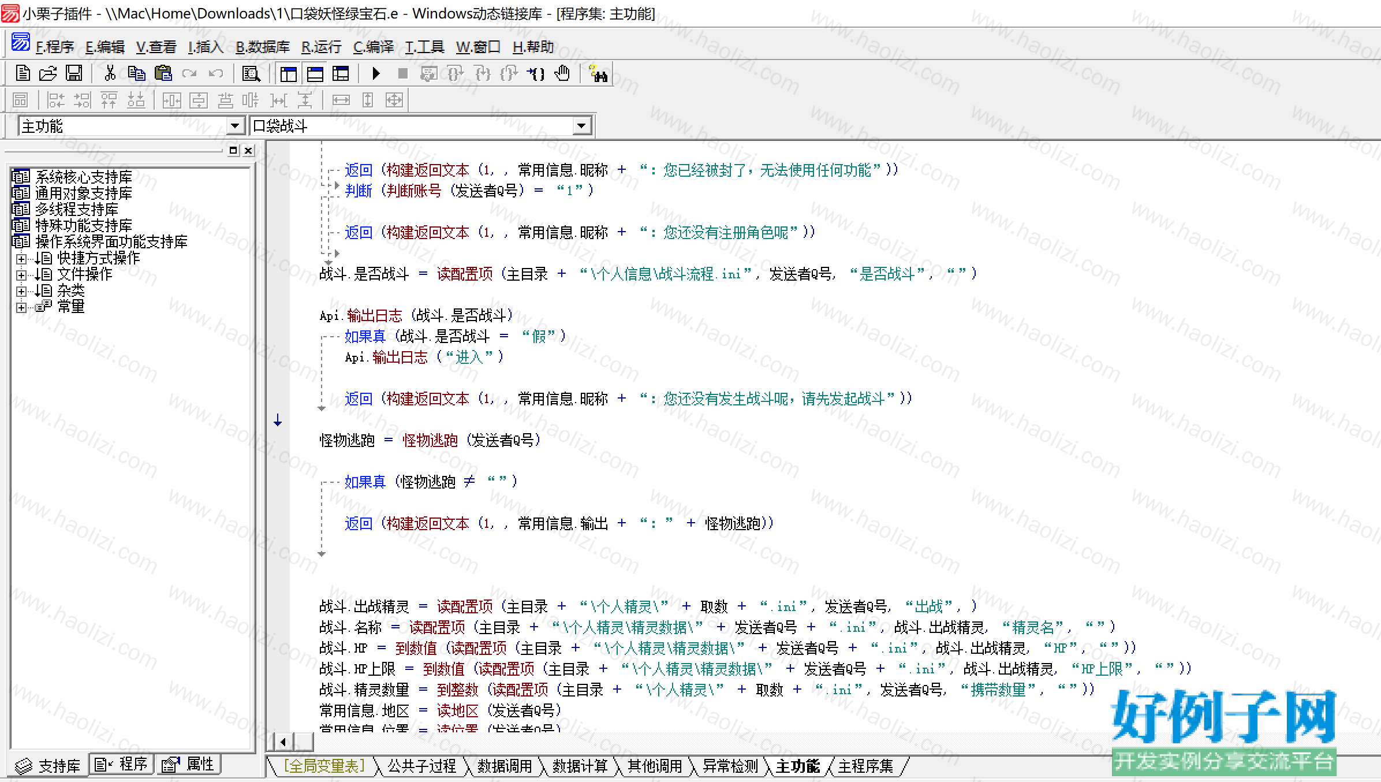Click the right-align controls icon
This screenshot has height=782, width=1381.
pos(83,100)
